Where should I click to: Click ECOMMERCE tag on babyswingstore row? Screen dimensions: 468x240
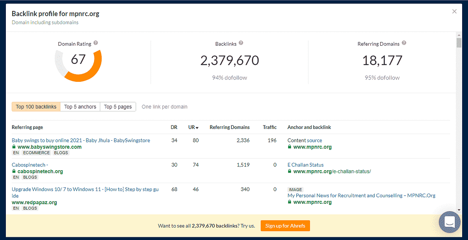coord(36,153)
